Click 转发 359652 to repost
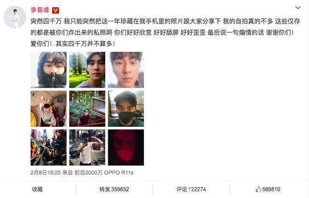Screen dimensions: 309x198 tap(114, 189)
